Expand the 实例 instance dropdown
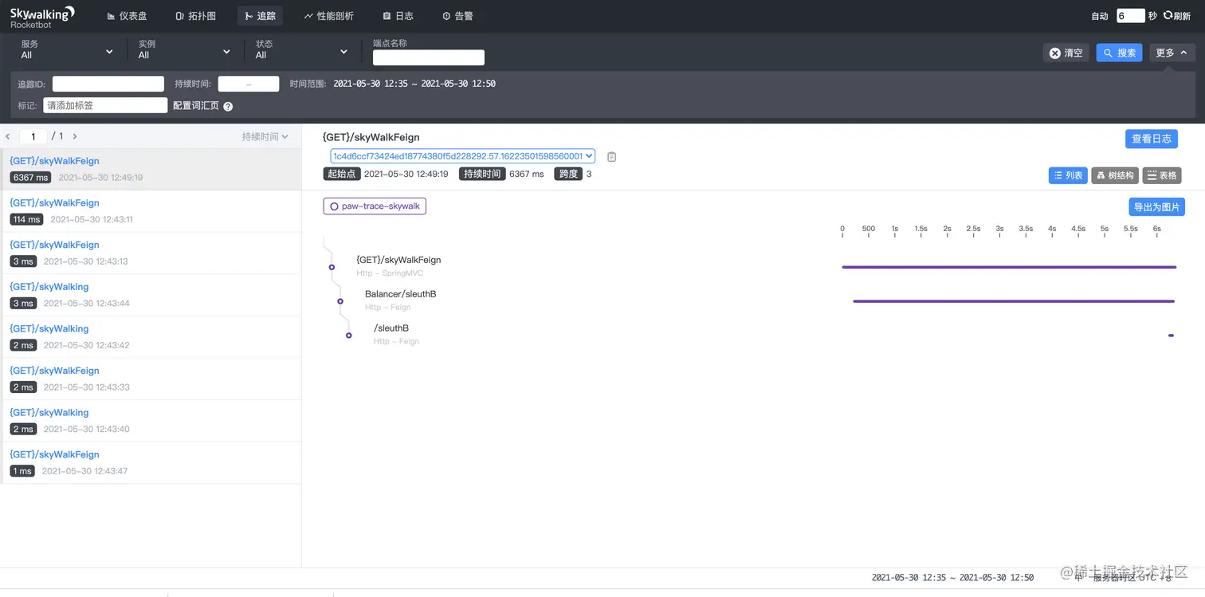The width and height of the screenshot is (1205, 597). (184, 50)
